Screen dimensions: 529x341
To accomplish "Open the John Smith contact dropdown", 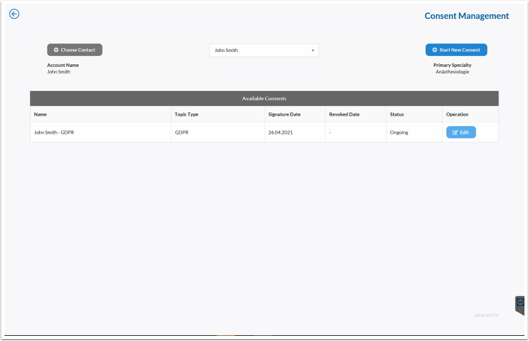I will click(264, 50).
